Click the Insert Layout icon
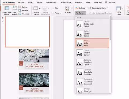 click(15, 8)
